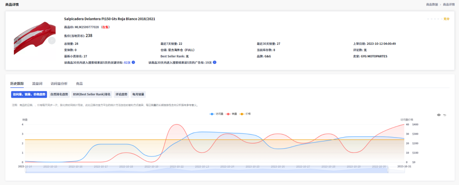Switch to the 历史跟踪 tab
The height and width of the screenshot is (185, 459).
[x=17, y=84]
